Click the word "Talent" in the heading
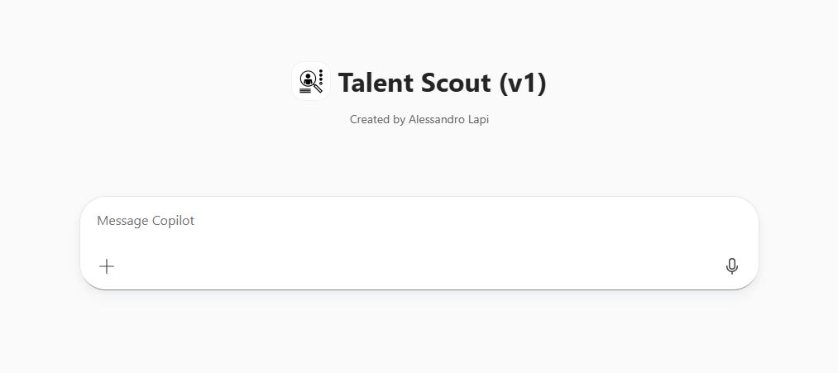 pos(375,83)
